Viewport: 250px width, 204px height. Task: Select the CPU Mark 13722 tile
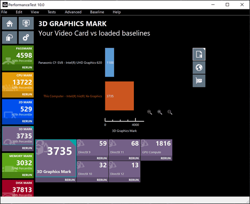18,82
